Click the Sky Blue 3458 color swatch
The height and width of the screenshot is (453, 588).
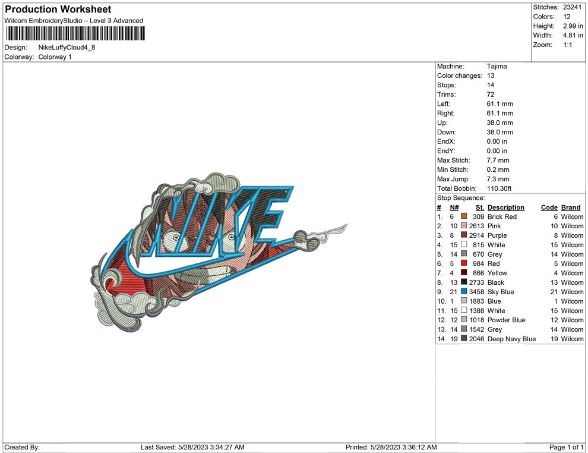(464, 291)
